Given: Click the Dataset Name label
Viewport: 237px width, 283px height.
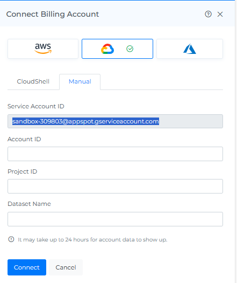Looking at the screenshot, I should tap(29, 204).
